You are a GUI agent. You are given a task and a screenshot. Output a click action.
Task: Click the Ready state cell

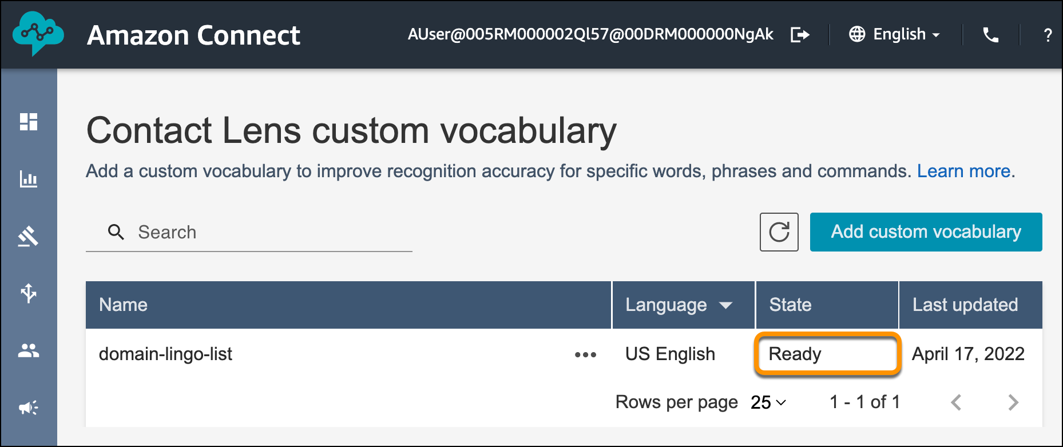click(827, 354)
